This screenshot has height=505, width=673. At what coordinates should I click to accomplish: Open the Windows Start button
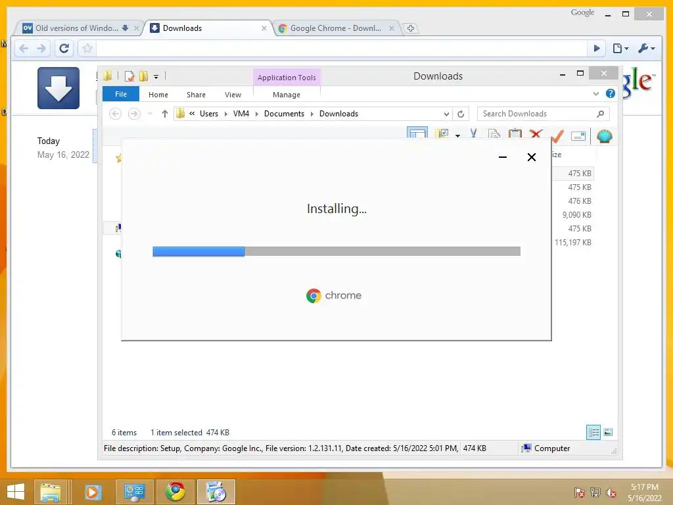[x=16, y=492]
